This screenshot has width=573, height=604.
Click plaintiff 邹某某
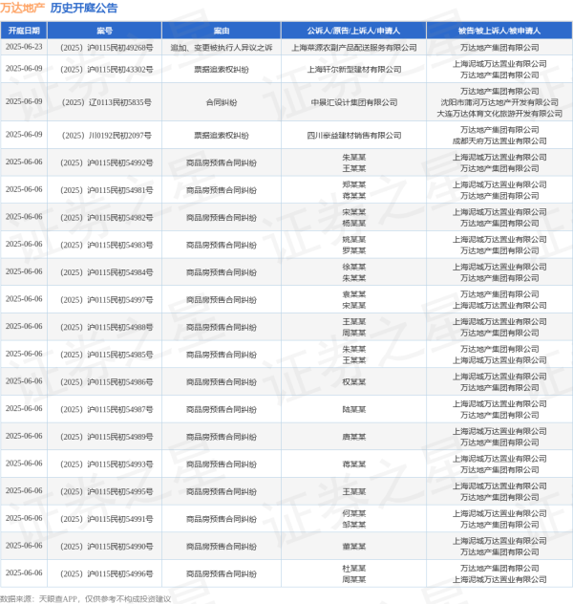coord(353,525)
